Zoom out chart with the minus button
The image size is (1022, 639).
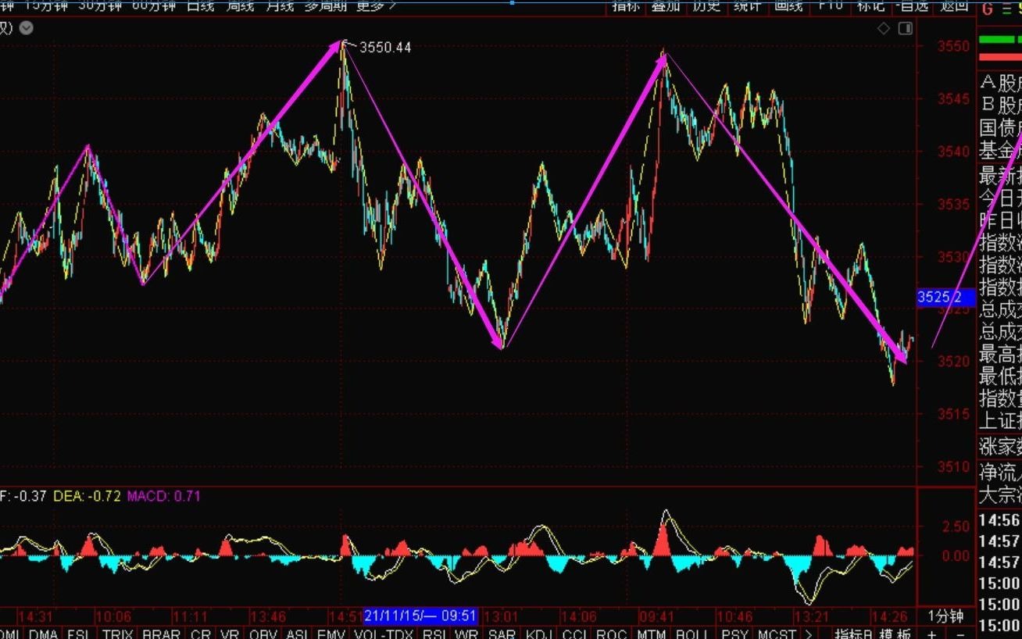pos(960,634)
